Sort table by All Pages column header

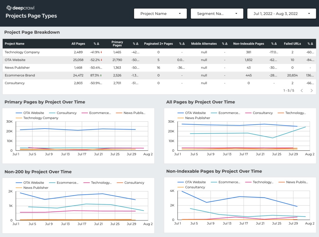point(78,44)
